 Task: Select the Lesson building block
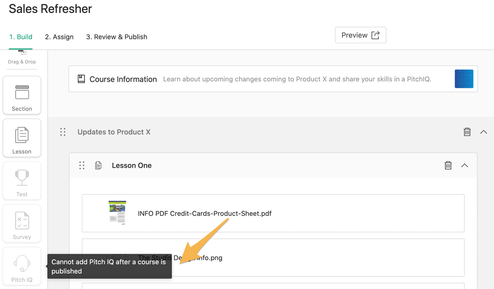pyautogui.click(x=22, y=138)
